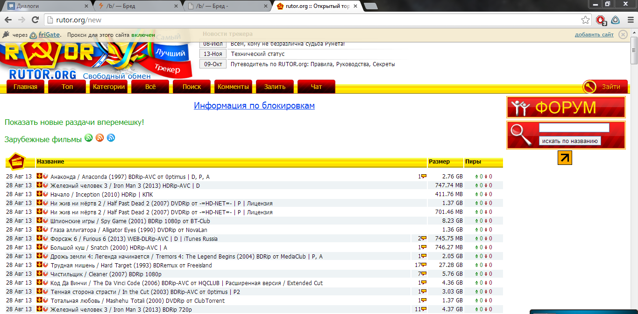Open comments icon for Форсаж 6 (2 comments)
This screenshot has width=638, height=314.
coord(424,239)
